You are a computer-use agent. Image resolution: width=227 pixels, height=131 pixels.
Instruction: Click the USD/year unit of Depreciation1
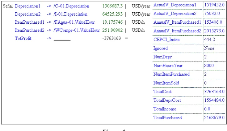coord(141,6)
